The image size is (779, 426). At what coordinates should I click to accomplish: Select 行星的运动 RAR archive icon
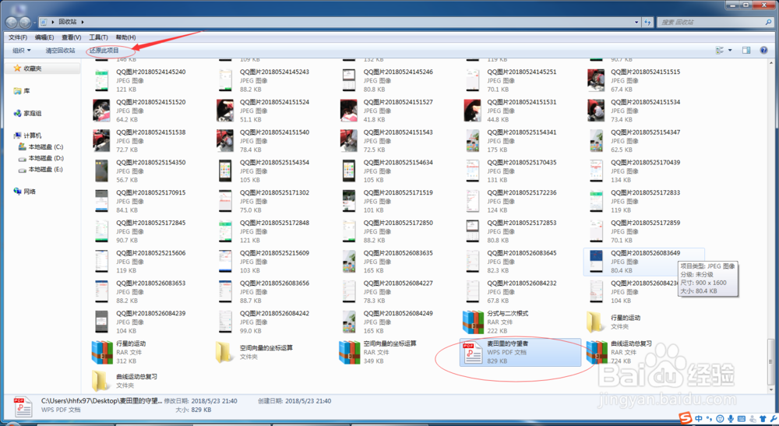[x=102, y=353]
